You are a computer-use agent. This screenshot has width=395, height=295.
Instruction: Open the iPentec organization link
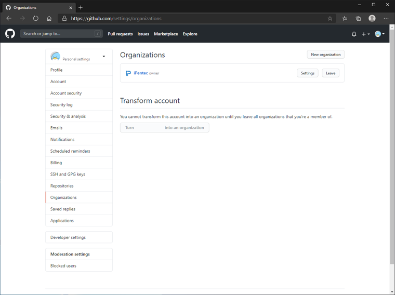click(140, 73)
